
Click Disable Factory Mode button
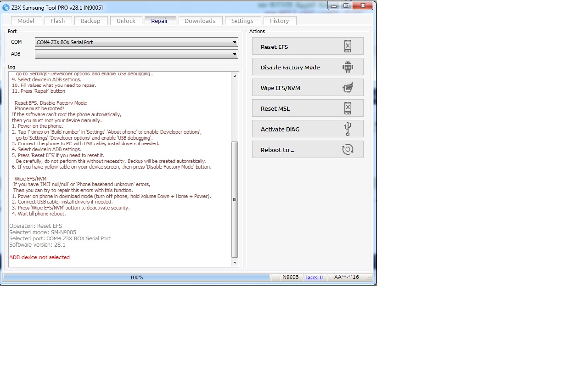(308, 67)
